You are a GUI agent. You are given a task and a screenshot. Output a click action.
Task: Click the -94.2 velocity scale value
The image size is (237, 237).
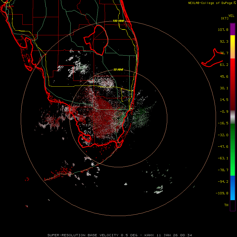click(223, 182)
